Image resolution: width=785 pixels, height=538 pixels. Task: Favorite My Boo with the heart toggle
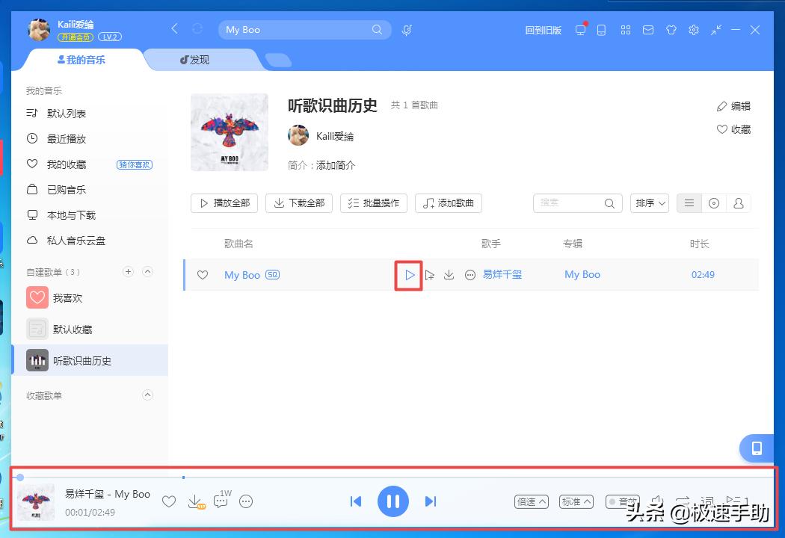[x=202, y=275]
